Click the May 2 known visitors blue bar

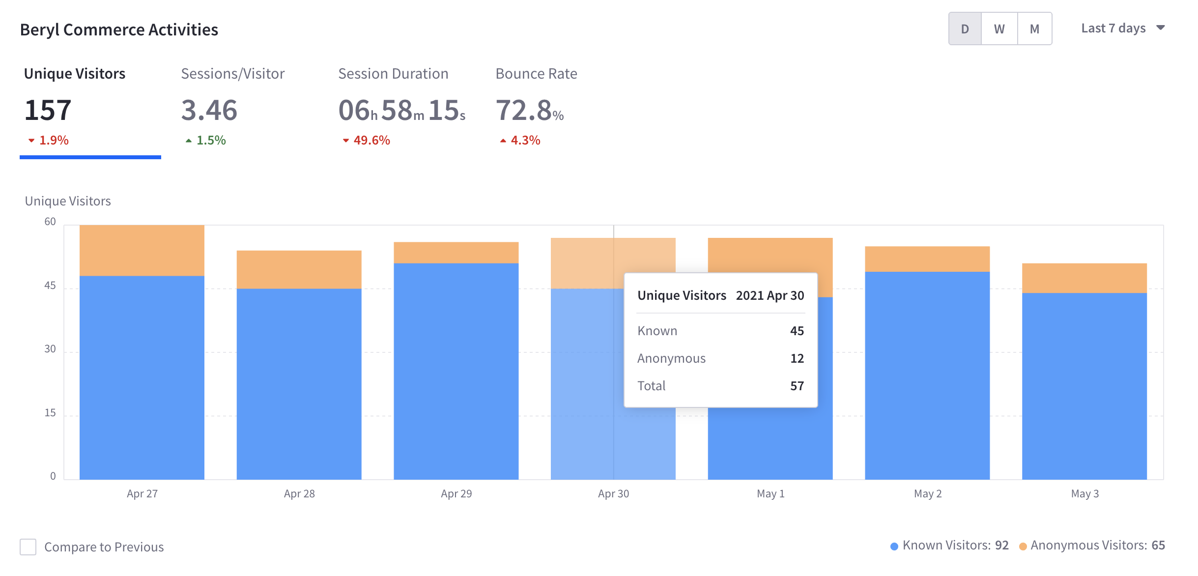pos(927,375)
